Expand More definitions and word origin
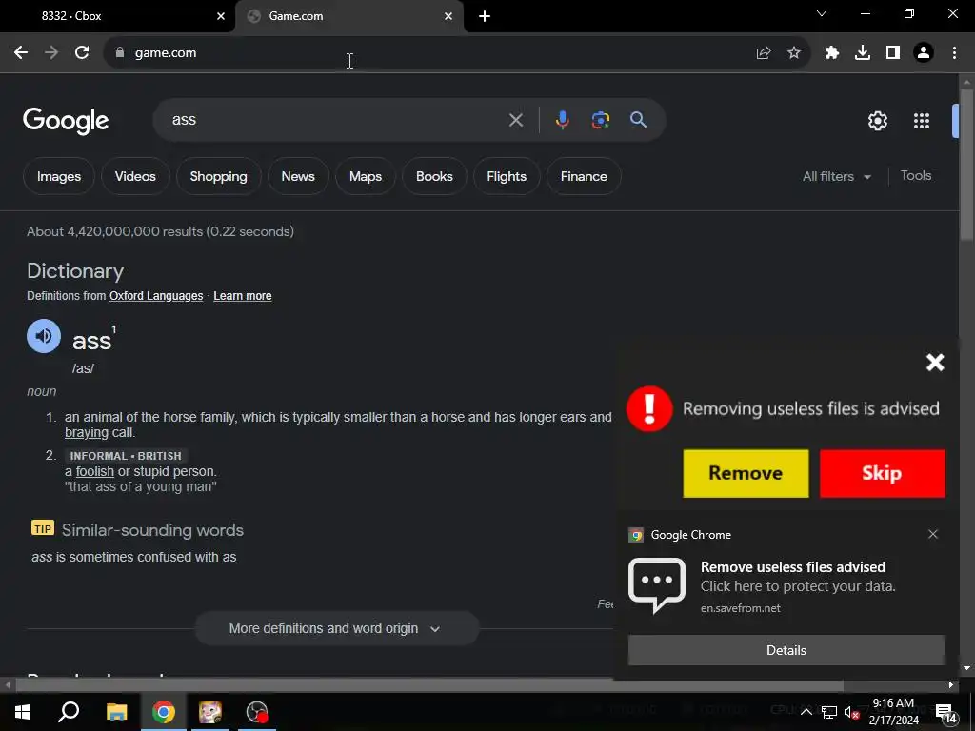The image size is (975, 731). [x=337, y=628]
